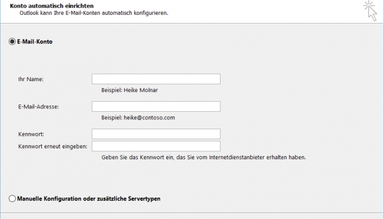Select the E-Mail-Konto radio button
Screen dimensions: 384x219
12,42
